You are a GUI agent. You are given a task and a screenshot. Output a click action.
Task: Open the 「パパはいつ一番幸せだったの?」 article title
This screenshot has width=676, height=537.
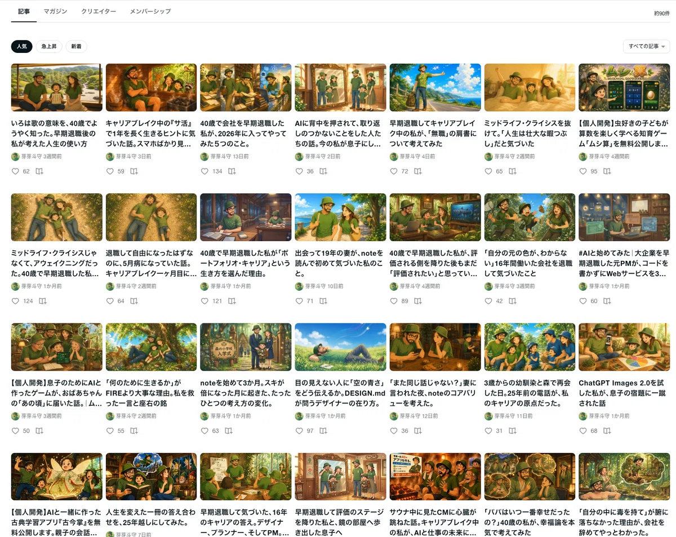[530, 522]
